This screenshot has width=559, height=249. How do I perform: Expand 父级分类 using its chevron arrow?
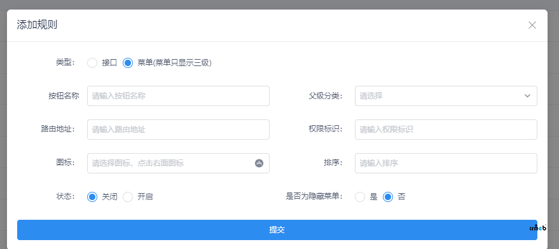[x=527, y=96]
